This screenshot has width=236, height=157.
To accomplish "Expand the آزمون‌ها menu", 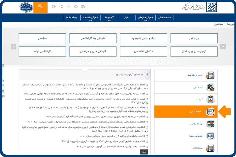I will pyautogui.click(x=109, y=18).
